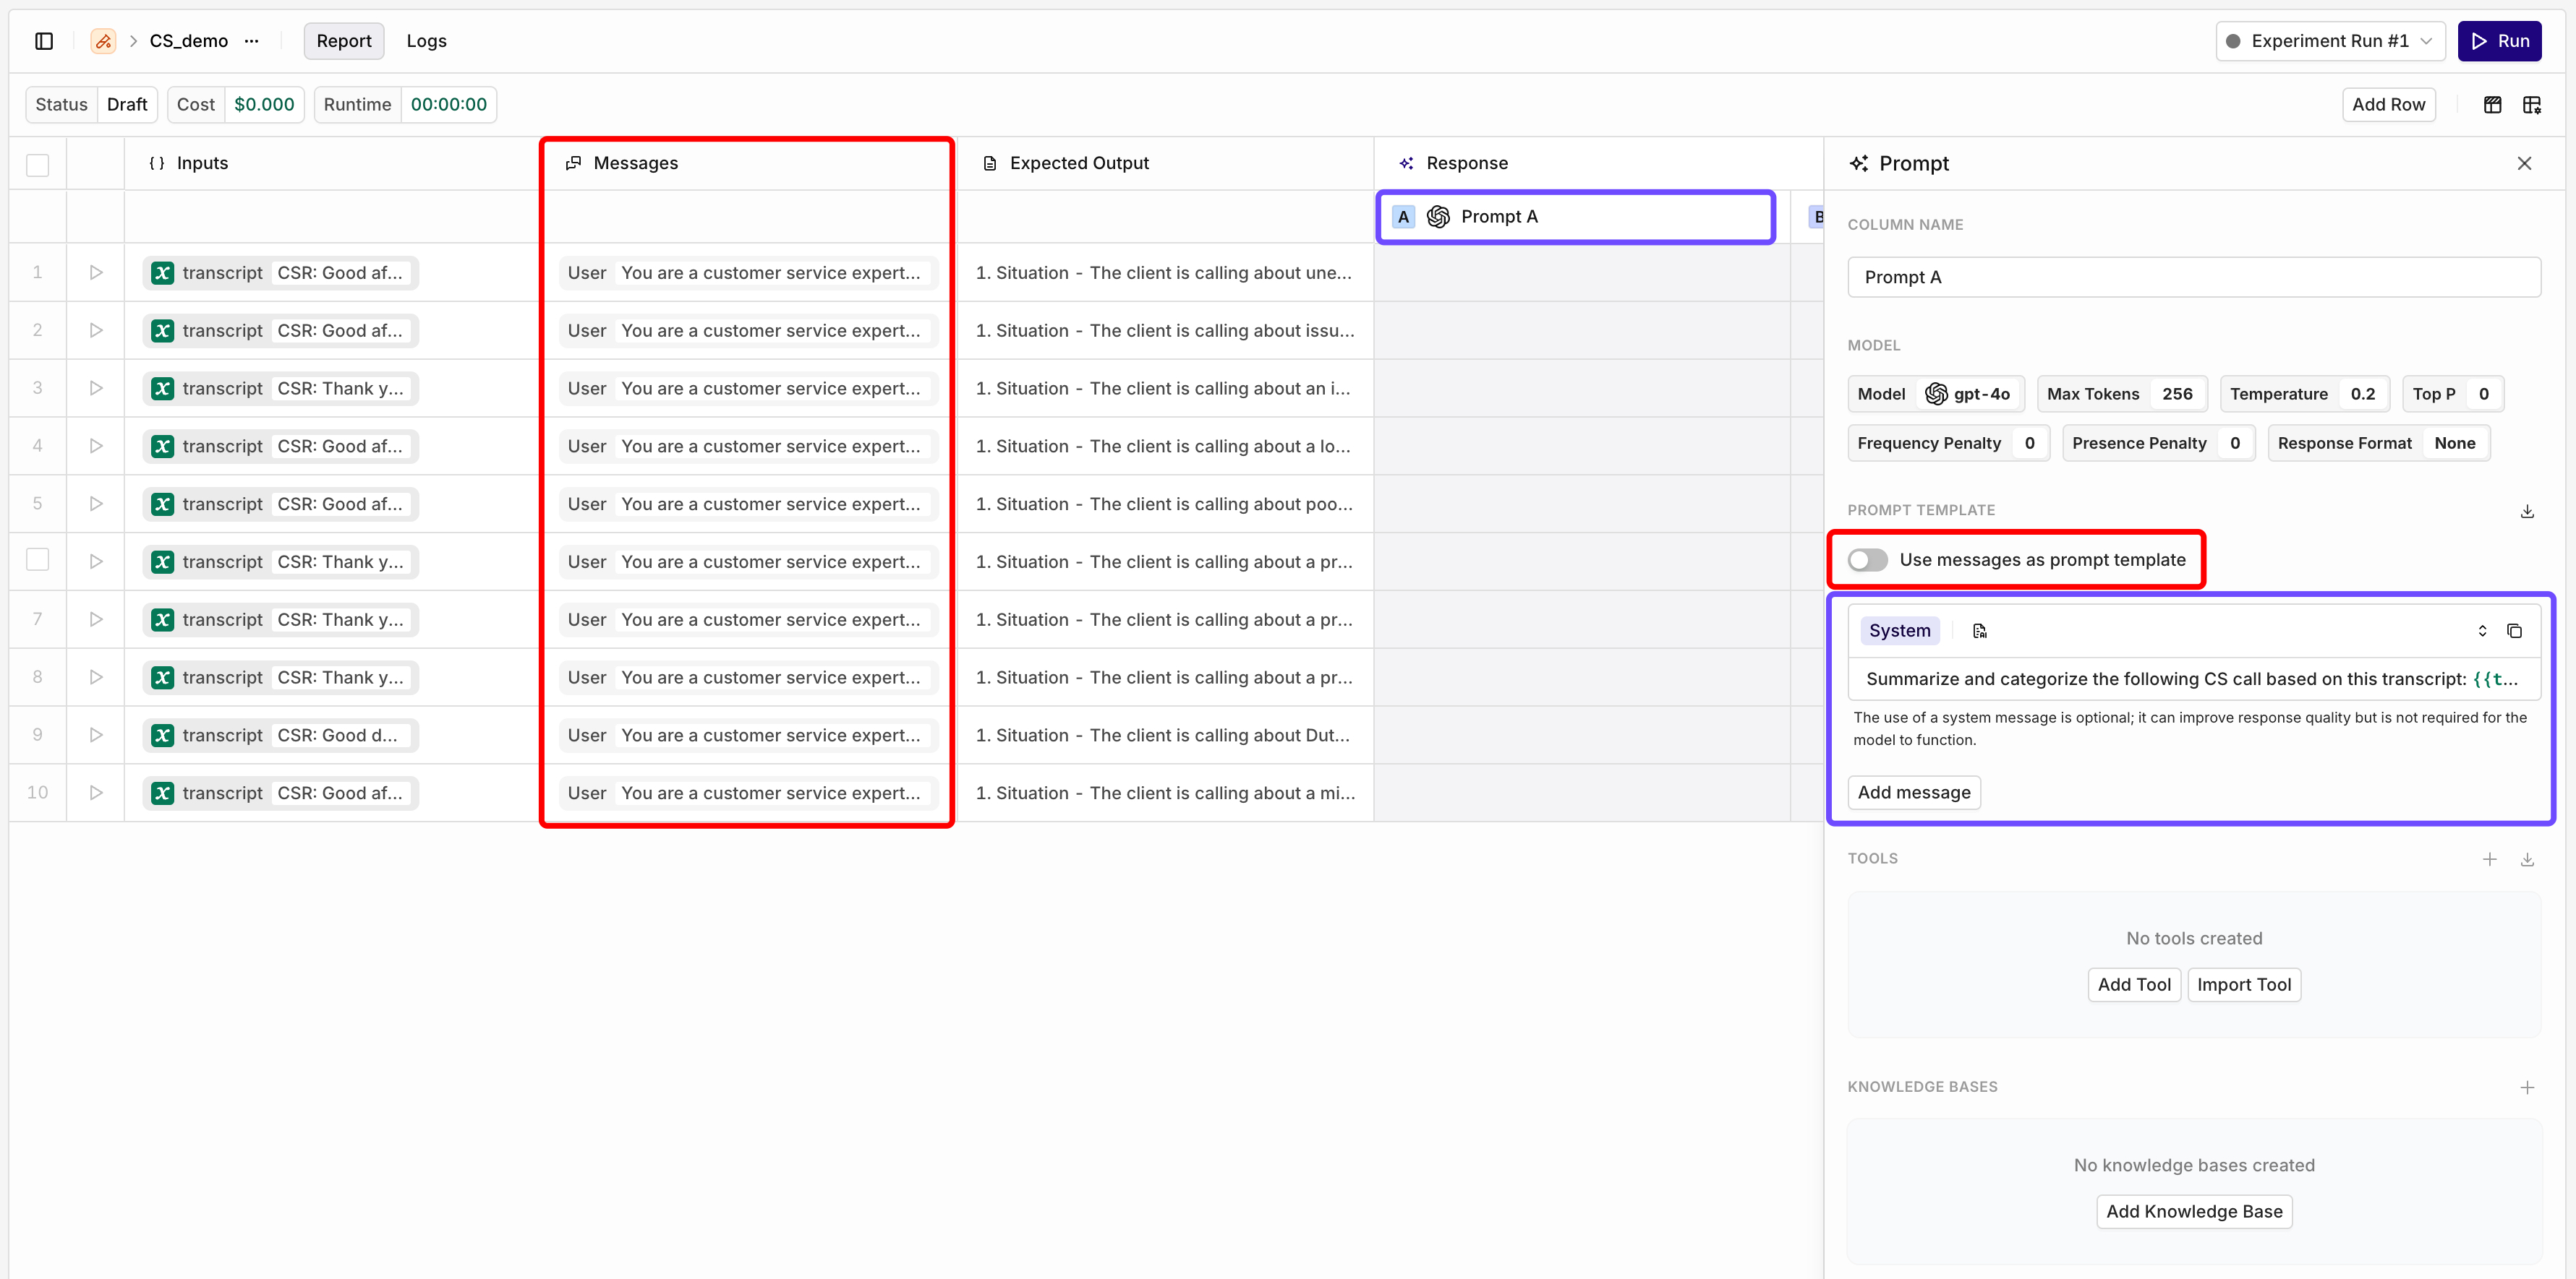
Task: Check the select-all header checkbox
Action: coord(37,165)
